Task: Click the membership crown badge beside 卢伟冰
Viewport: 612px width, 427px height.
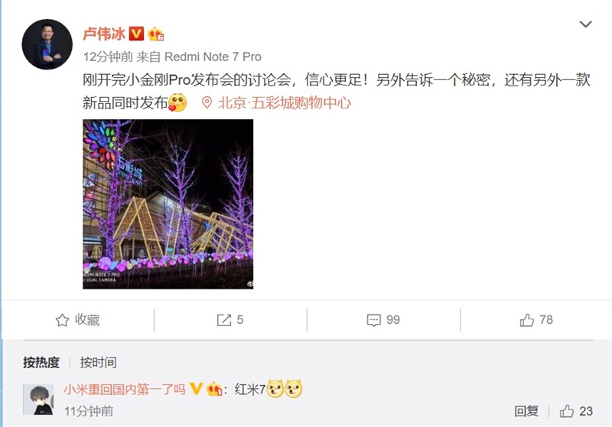Action: tap(155, 34)
